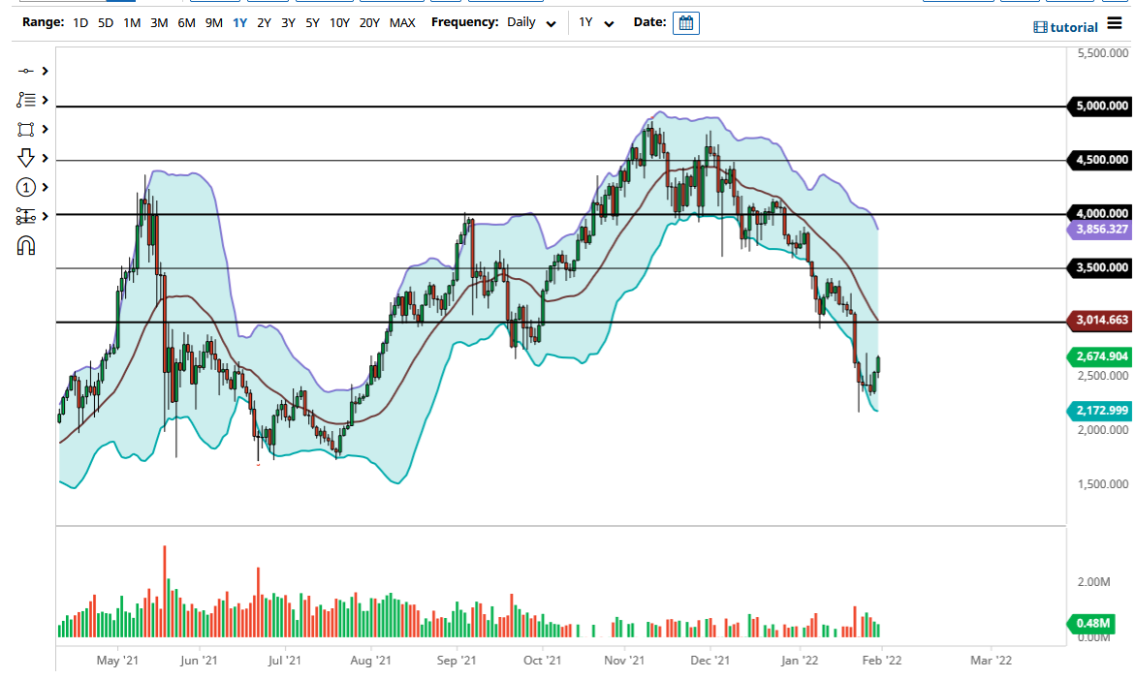This screenshot has width=1136, height=679.
Task: Click the 3,856.327 upper band price label
Action: click(x=1101, y=230)
